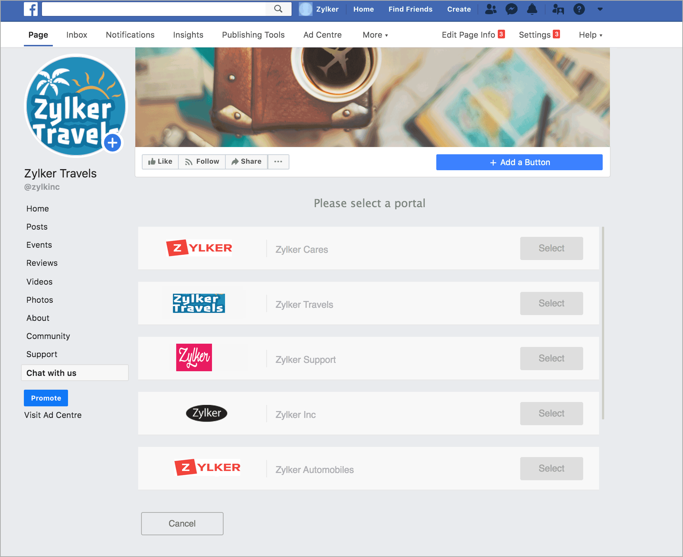Select the Zylker Travels portal
The image size is (683, 557).
point(551,303)
